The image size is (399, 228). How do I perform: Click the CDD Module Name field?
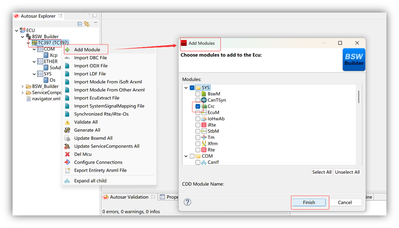(x=294, y=184)
